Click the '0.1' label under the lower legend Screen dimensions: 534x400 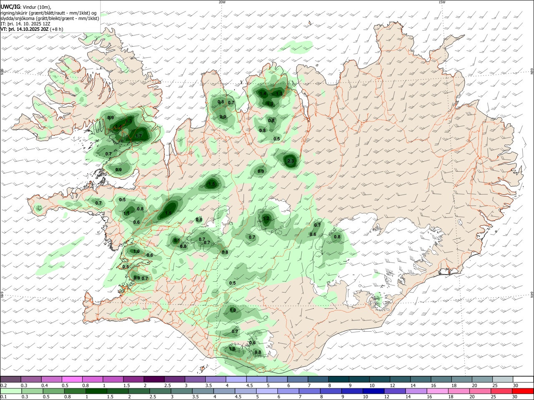coord(3,397)
